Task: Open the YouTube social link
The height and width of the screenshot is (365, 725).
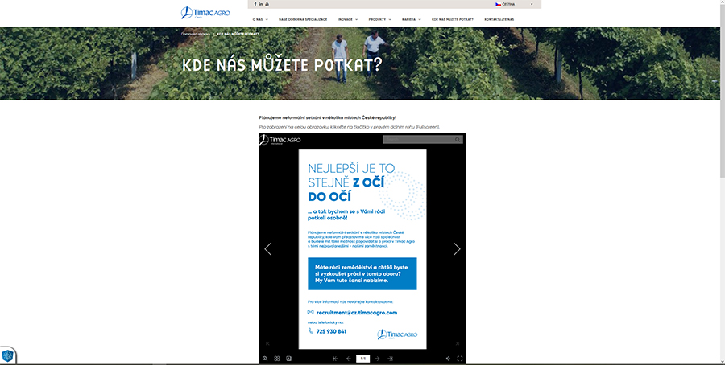Action: [267, 4]
